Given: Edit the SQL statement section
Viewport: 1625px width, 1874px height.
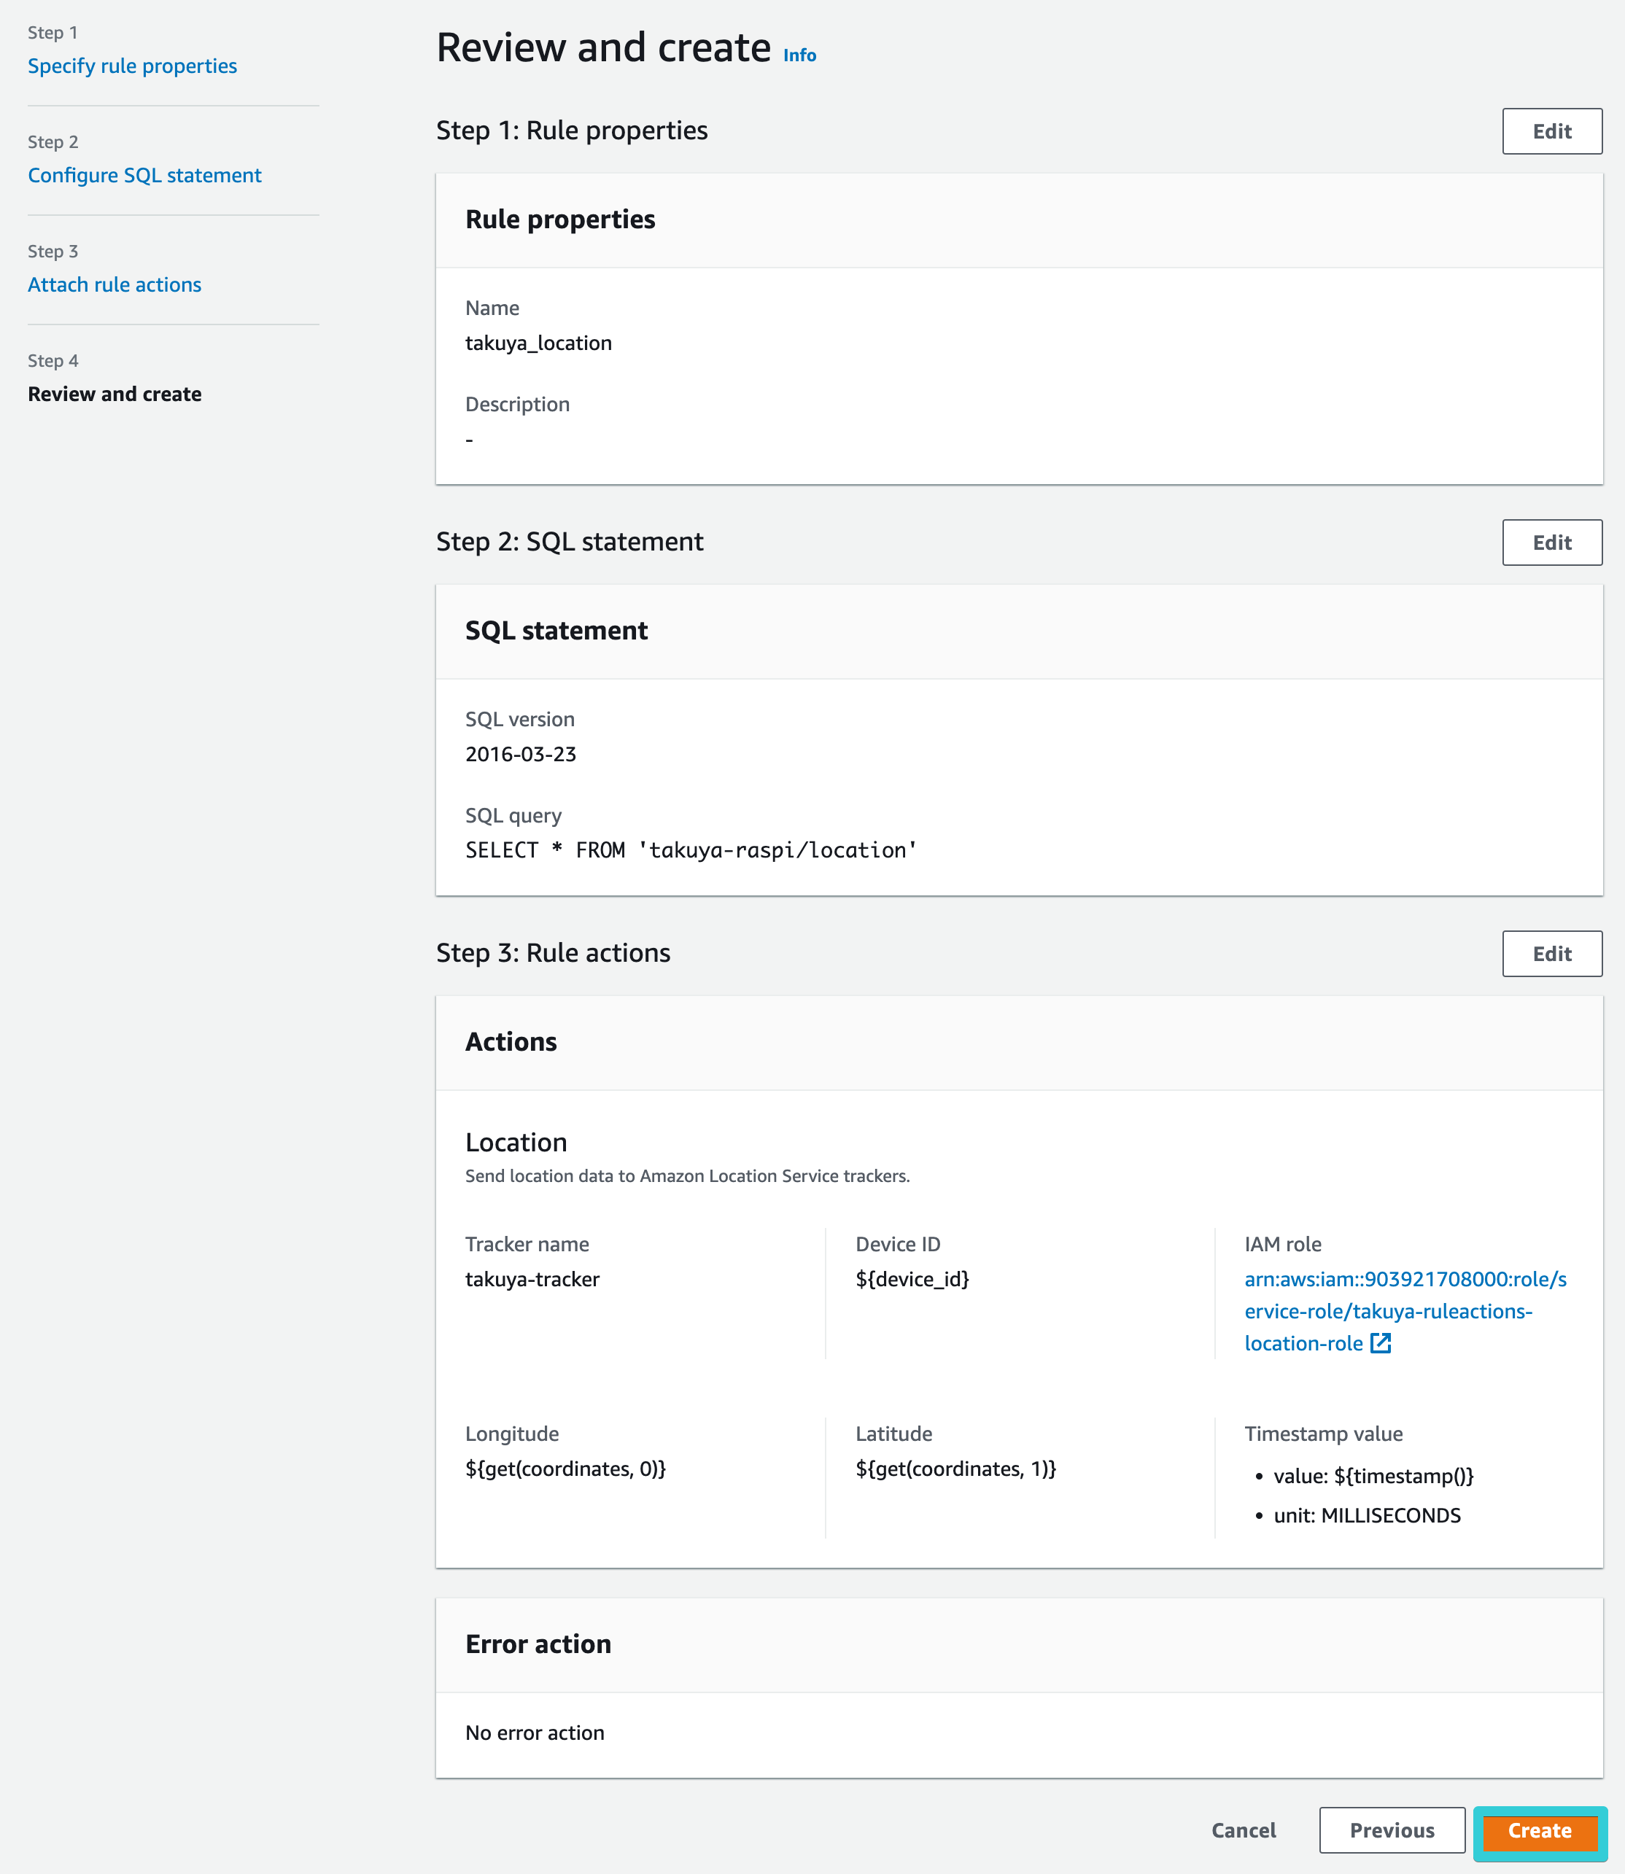Looking at the screenshot, I should pos(1551,543).
